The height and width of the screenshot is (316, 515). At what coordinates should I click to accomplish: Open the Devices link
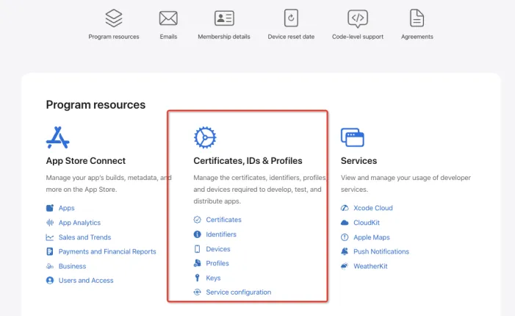coord(218,249)
